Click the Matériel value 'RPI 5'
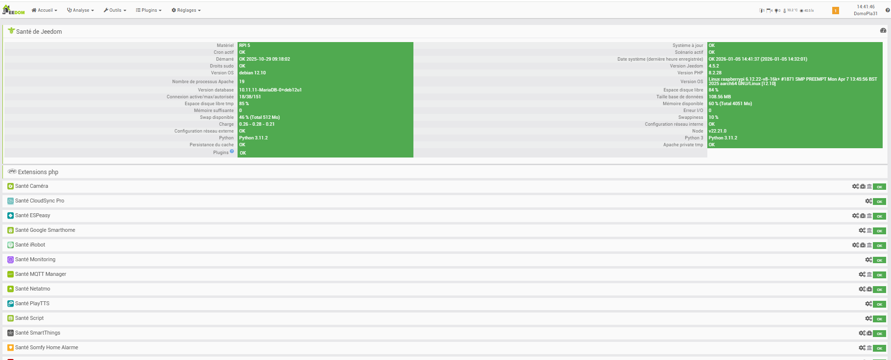Screen dimensions: 891x360 click(244, 45)
